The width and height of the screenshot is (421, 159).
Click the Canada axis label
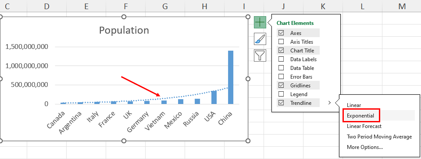(56, 120)
